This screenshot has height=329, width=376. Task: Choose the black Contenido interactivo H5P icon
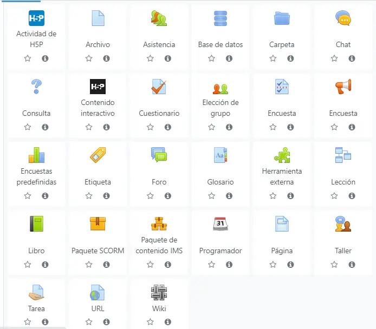(98, 87)
